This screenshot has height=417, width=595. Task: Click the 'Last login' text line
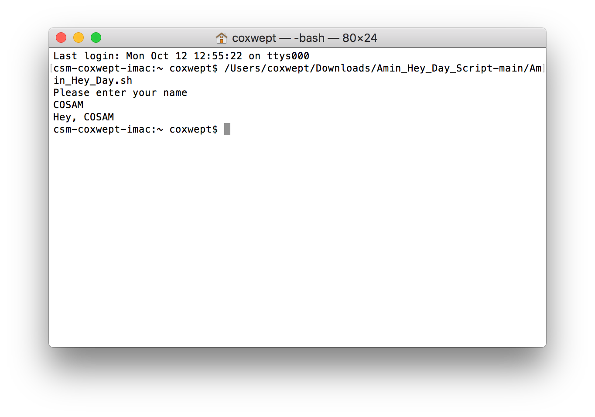tap(181, 56)
